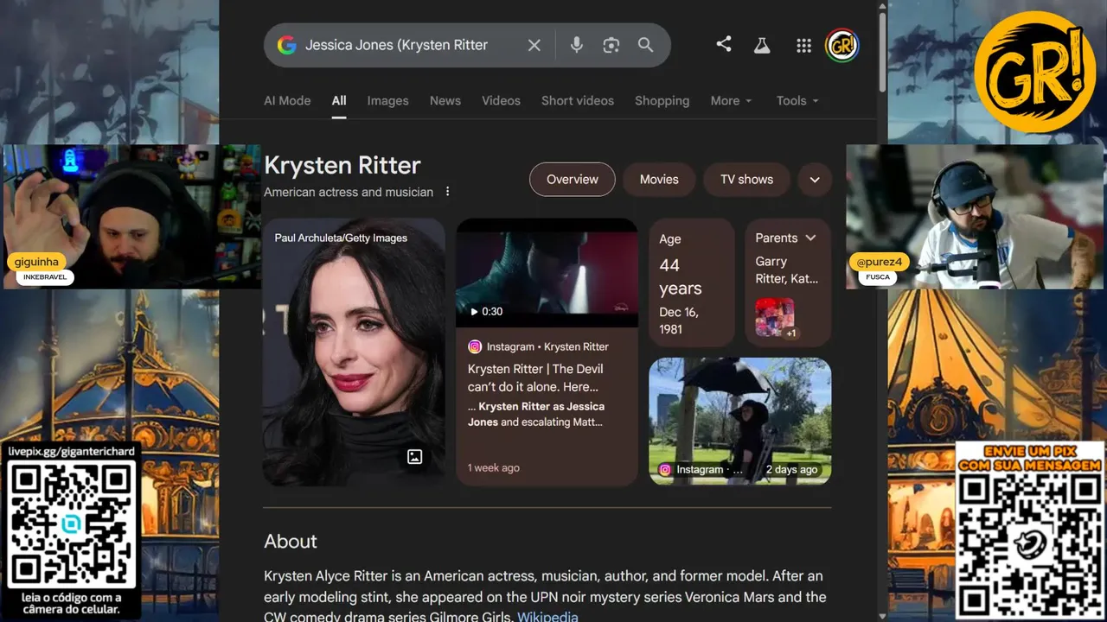The height and width of the screenshot is (622, 1107).
Task: Follow the Wikipedia link in About
Action: point(547,616)
